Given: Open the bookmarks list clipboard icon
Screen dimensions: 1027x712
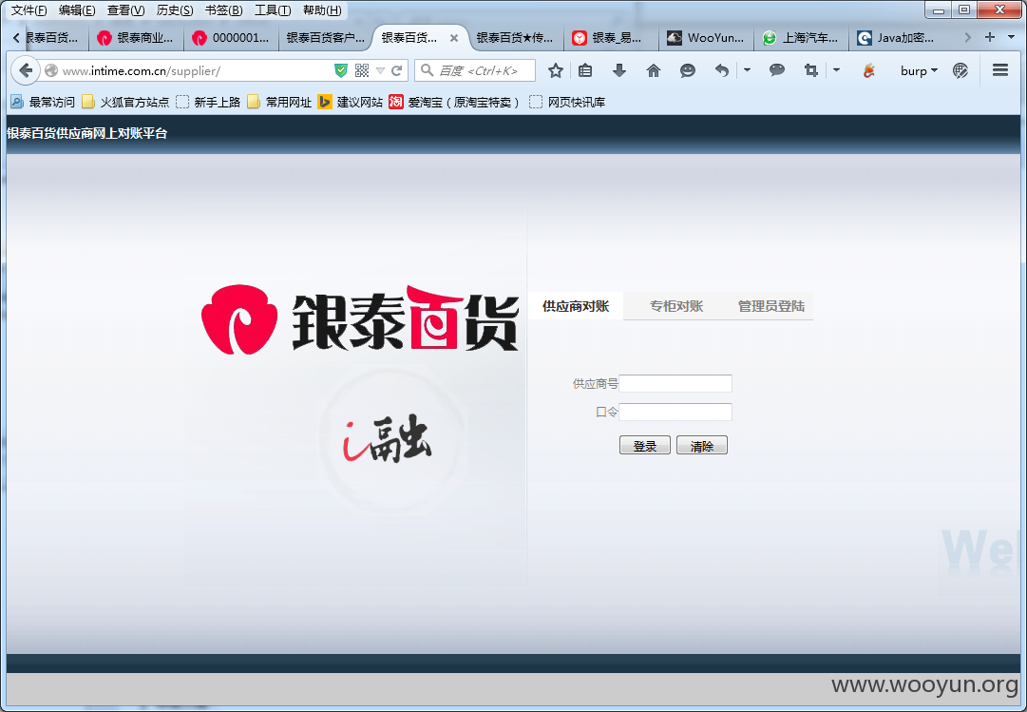Looking at the screenshot, I should point(585,70).
